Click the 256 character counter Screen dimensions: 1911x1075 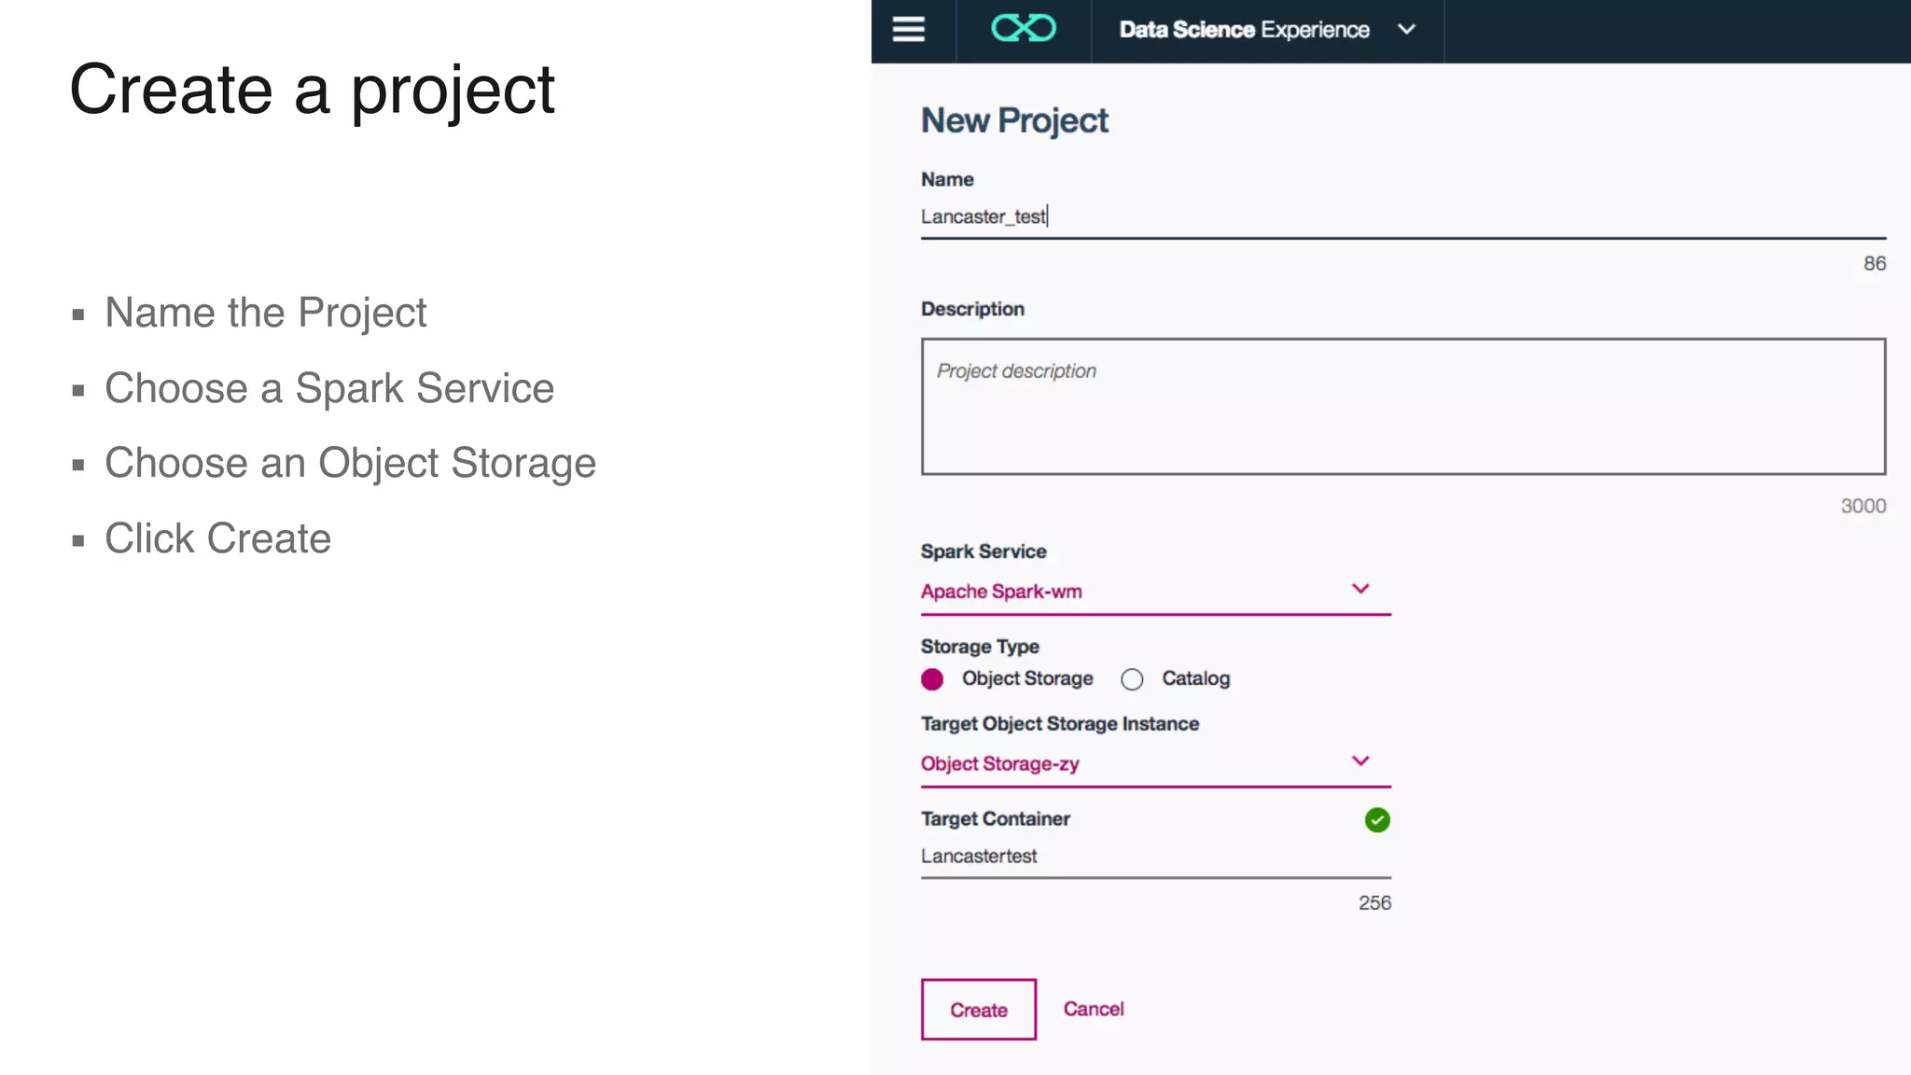tap(1374, 903)
